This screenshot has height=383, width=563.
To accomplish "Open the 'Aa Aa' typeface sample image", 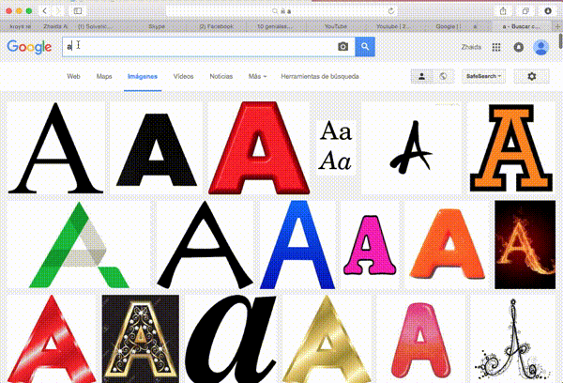I will [336, 148].
